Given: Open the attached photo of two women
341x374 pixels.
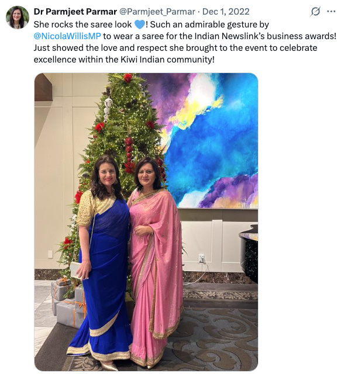Looking at the screenshot, I should 146,222.
